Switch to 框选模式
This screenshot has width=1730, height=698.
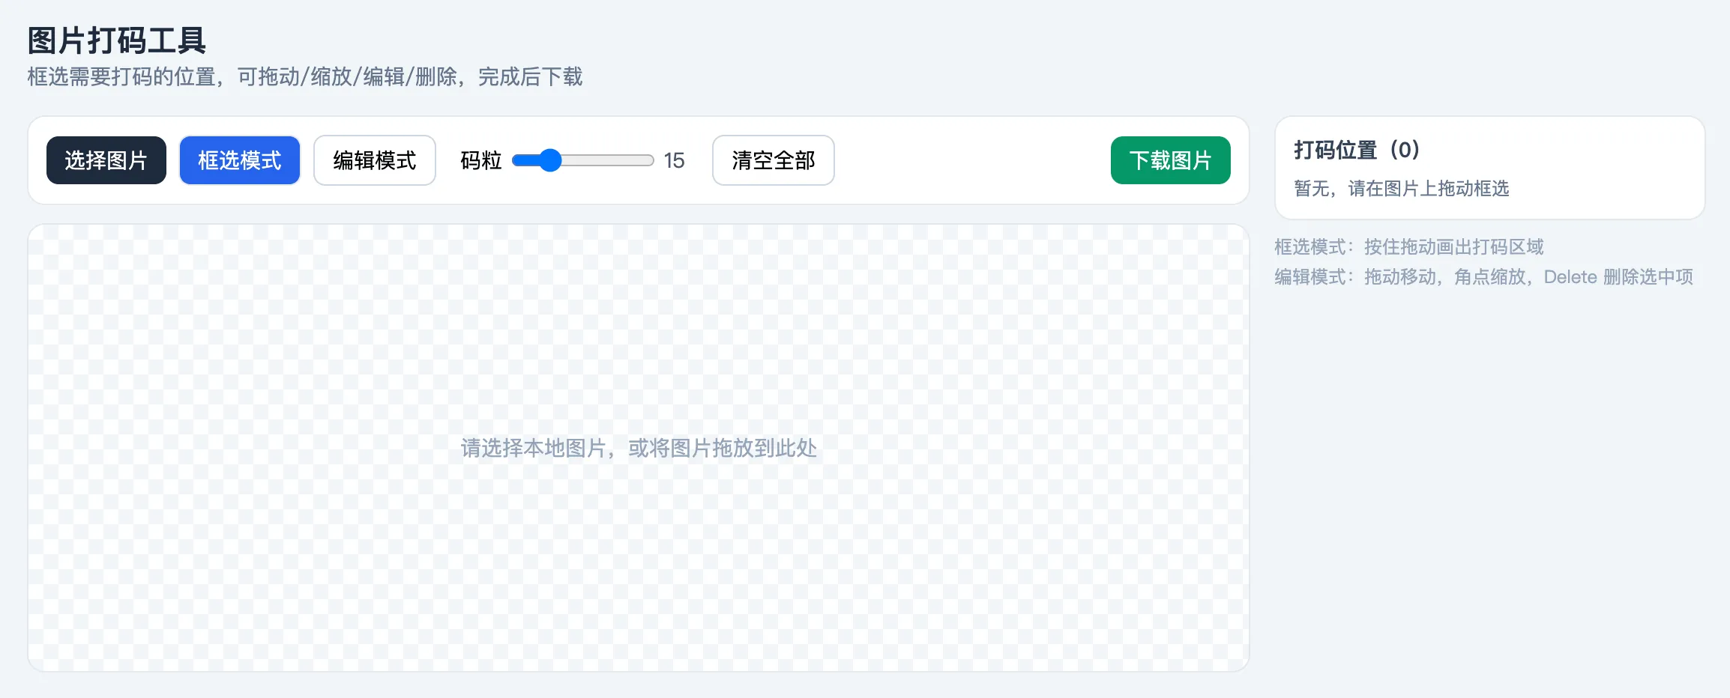(240, 160)
